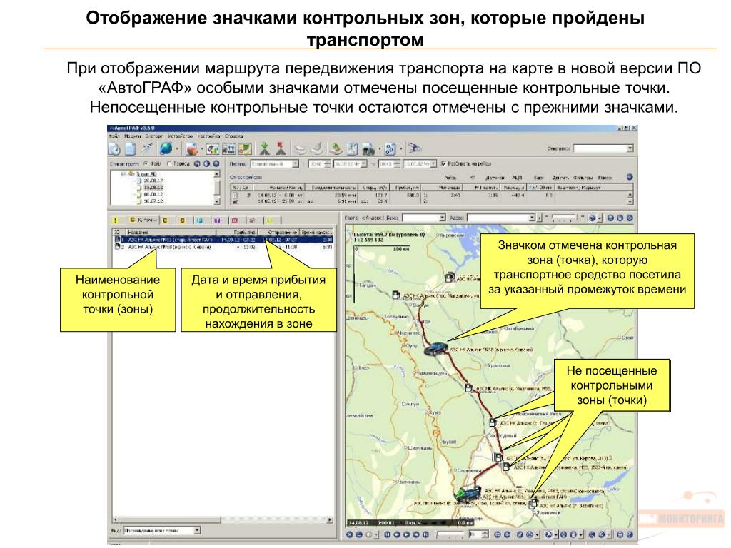Open the end date dropdown
The image size is (731, 548).
tap(433, 164)
